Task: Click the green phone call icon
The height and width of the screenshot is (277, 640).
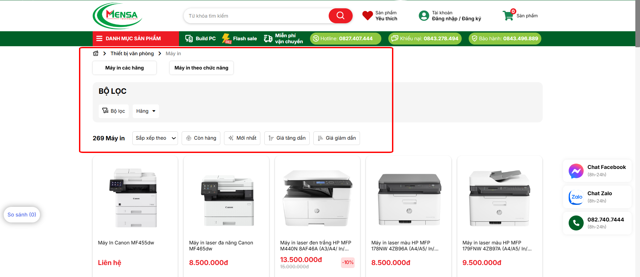Action: point(576,223)
